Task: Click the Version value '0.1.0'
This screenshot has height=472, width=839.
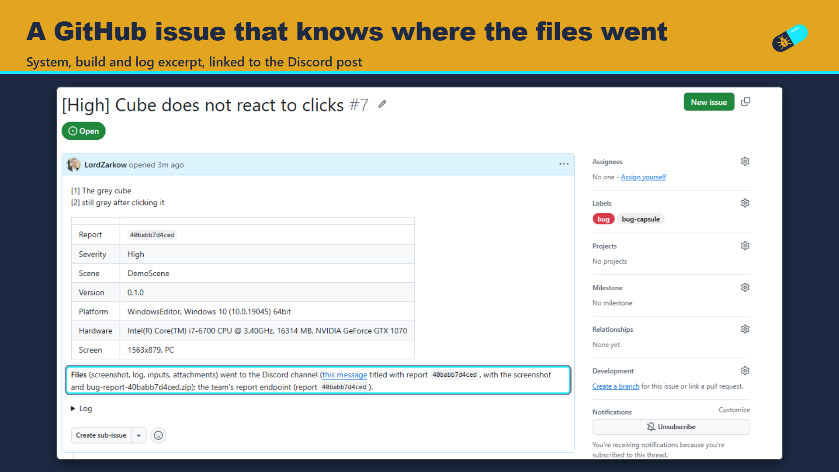Action: (135, 293)
